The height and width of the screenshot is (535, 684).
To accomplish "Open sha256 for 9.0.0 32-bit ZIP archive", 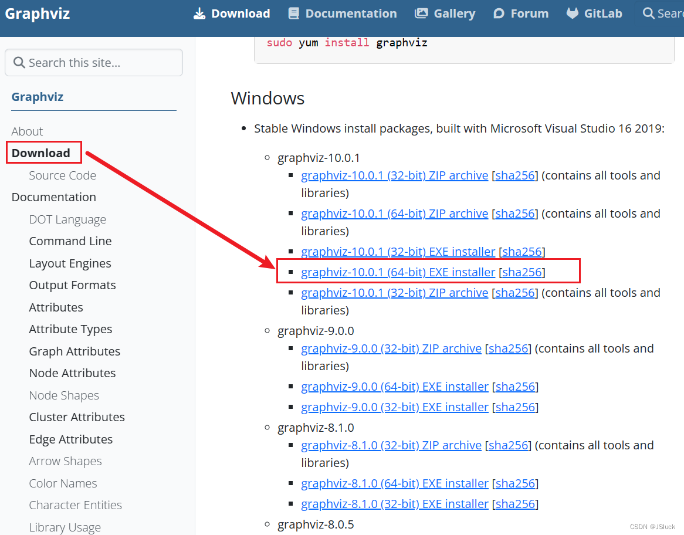I will point(508,348).
